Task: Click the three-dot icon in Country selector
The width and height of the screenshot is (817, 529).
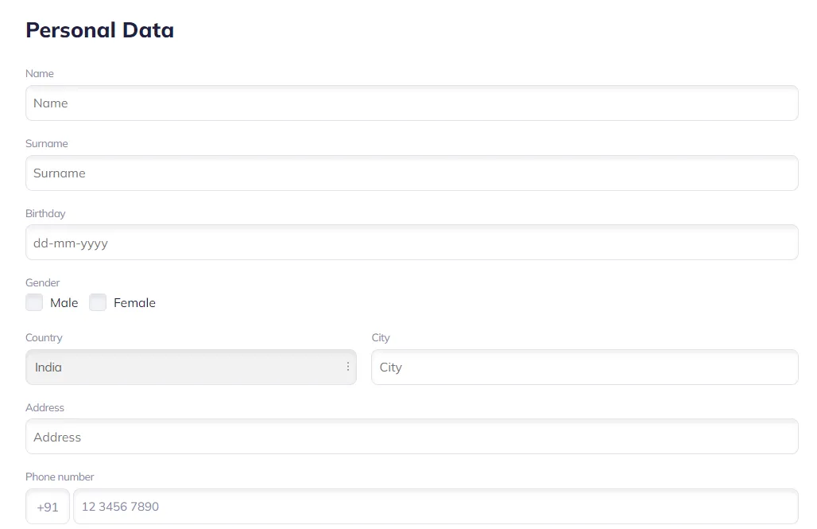Action: pyautogui.click(x=348, y=367)
